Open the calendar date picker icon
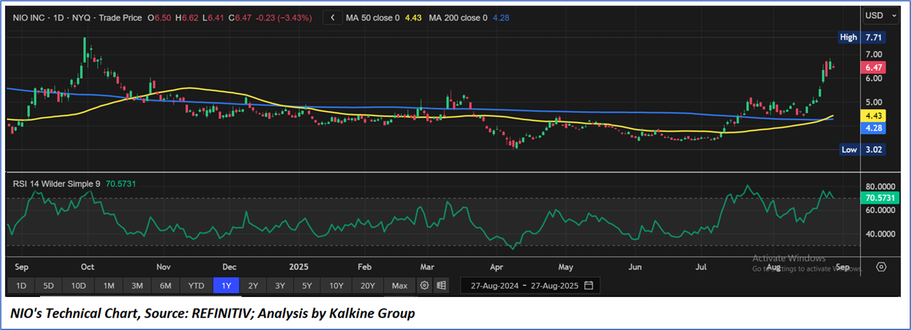 pyautogui.click(x=589, y=286)
